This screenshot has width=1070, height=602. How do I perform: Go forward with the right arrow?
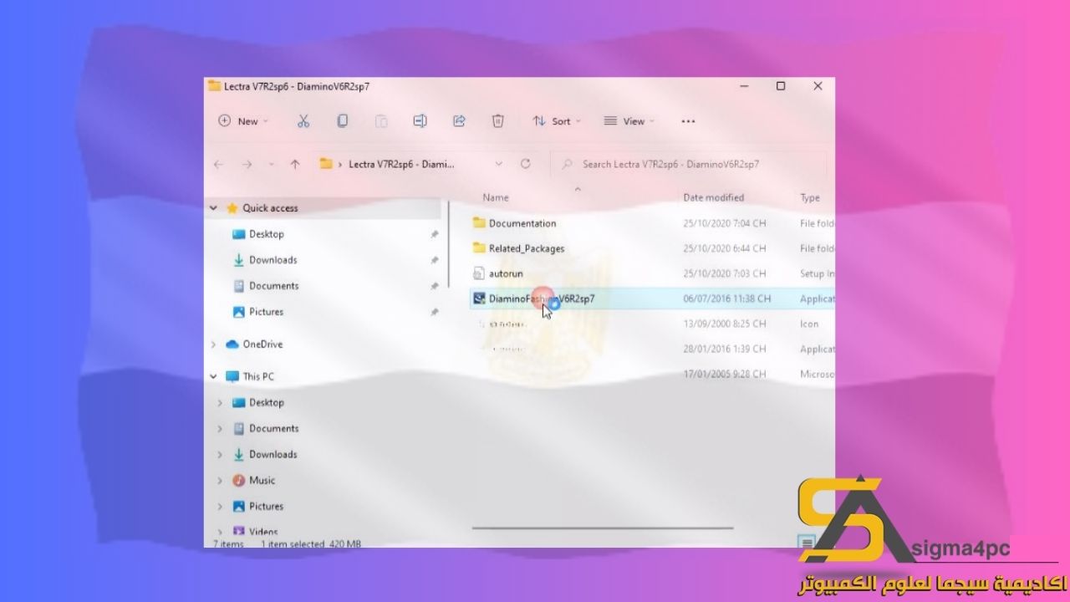pos(247,165)
